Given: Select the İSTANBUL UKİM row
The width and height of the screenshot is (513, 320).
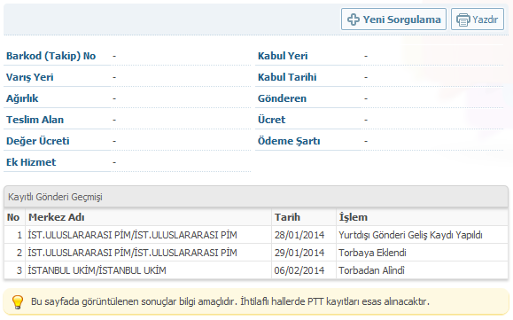Looking at the screenshot, I should click(x=256, y=270).
